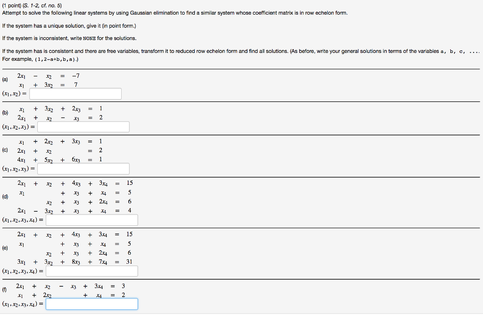Screen dimensions: 483x315
Task: Click the answer box for part (c)
Action: 83,168
